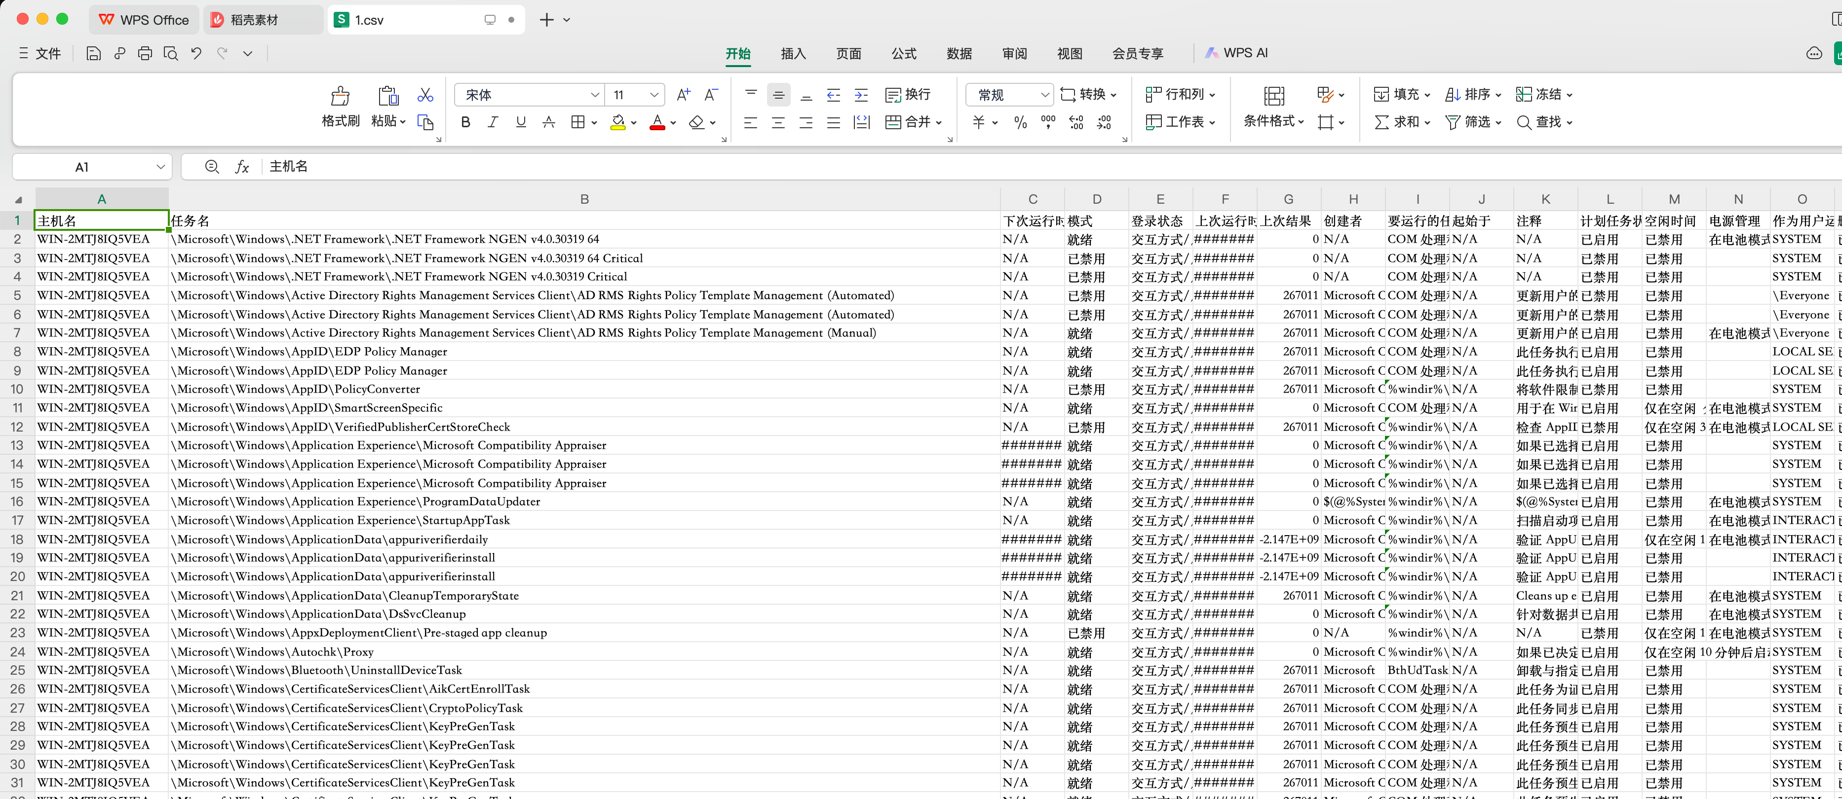Click the Format Painter (格式刷) icon
This screenshot has width=1842, height=799.
coord(340,97)
